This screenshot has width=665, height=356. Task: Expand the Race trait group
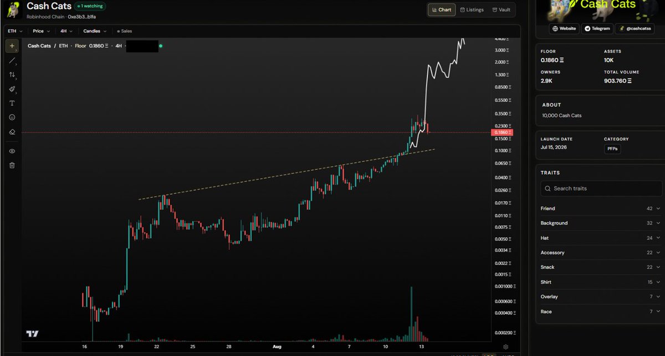[600, 312]
